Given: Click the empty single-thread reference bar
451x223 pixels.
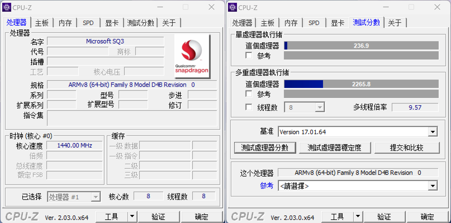Looking at the screenshot, I should pyautogui.click(x=361, y=56).
